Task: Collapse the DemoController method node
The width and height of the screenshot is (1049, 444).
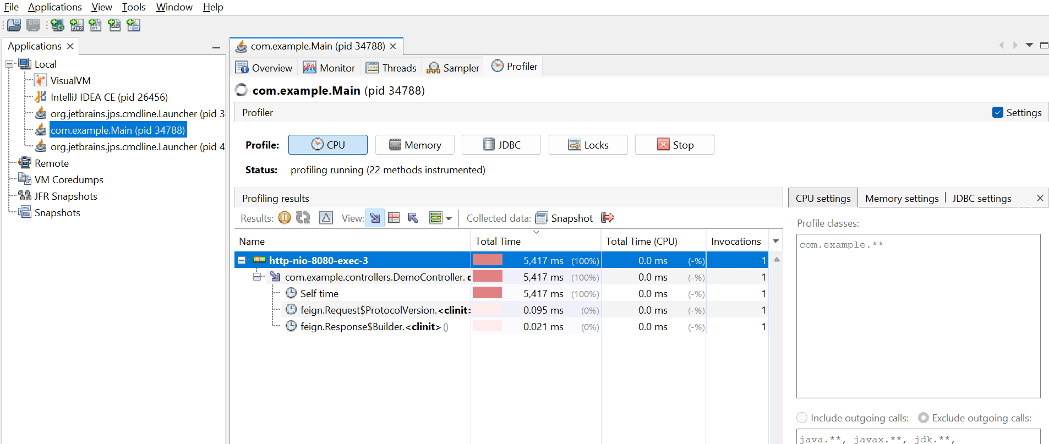Action: [256, 276]
